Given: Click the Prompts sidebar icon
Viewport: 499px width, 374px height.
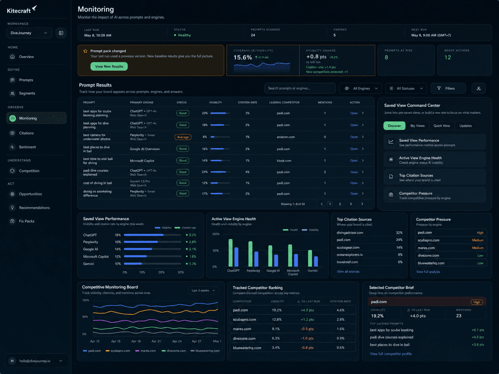Looking at the screenshot, I should coord(12,80).
